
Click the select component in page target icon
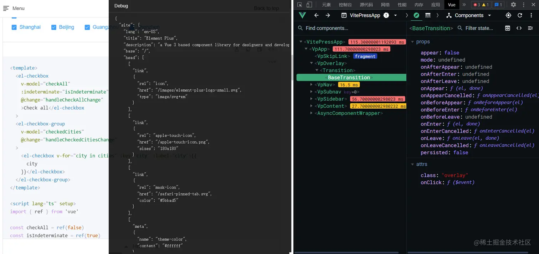(x=508, y=15)
